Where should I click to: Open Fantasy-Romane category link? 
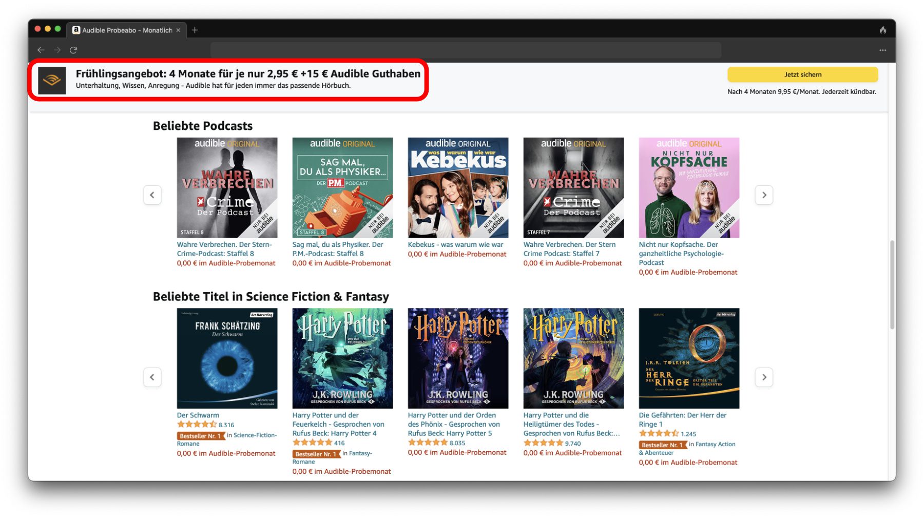point(334,457)
